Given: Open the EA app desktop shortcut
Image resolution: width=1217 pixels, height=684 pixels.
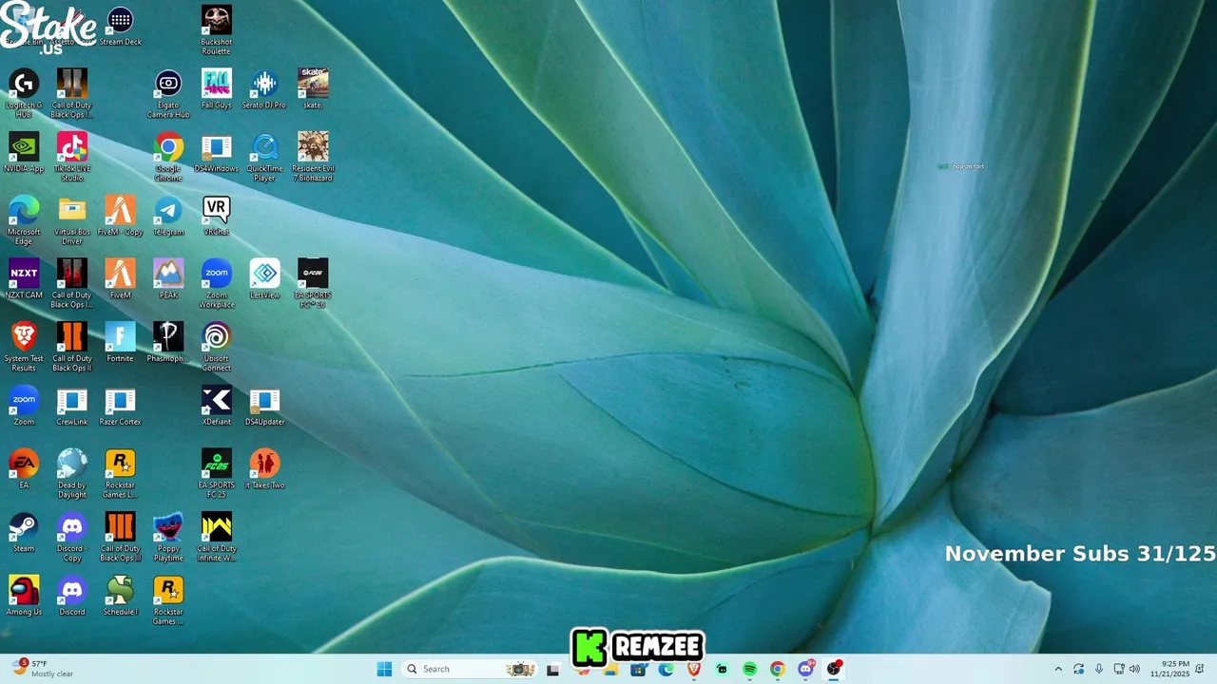Looking at the screenshot, I should 24,469.
